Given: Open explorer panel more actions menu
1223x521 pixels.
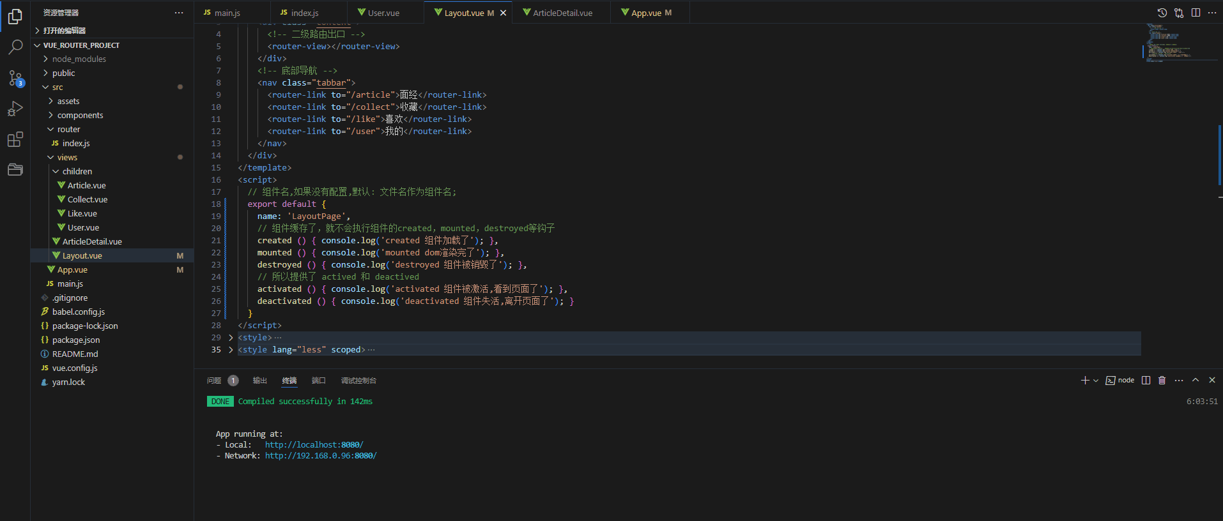Looking at the screenshot, I should pyautogui.click(x=179, y=13).
